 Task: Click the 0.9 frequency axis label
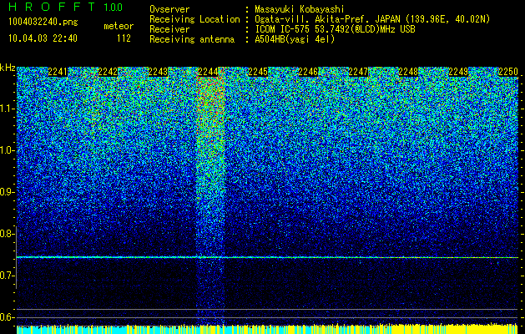click(7, 192)
